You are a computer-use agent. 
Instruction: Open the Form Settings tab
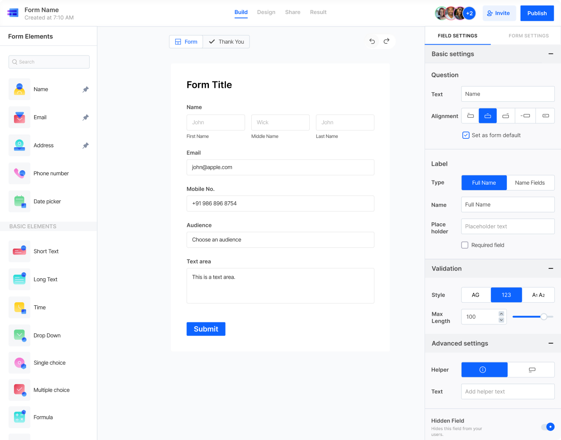(x=529, y=36)
